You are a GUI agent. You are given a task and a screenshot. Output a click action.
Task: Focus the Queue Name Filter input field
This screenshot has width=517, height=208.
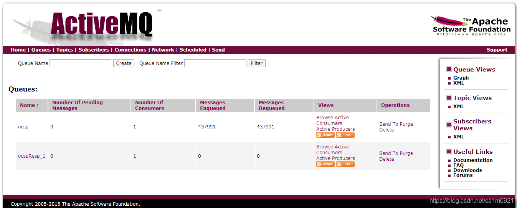(x=215, y=63)
